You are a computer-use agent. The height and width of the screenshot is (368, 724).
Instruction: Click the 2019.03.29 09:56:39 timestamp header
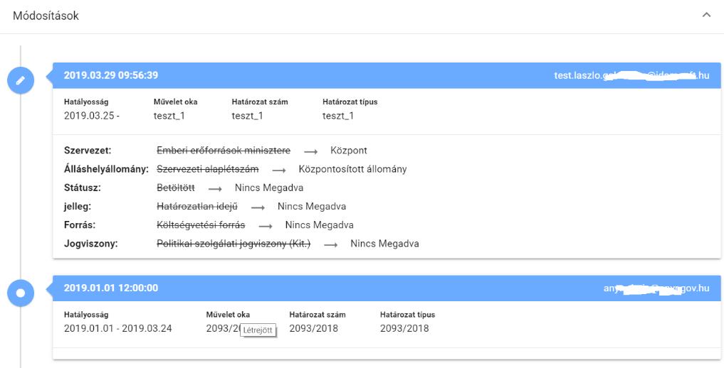point(111,75)
